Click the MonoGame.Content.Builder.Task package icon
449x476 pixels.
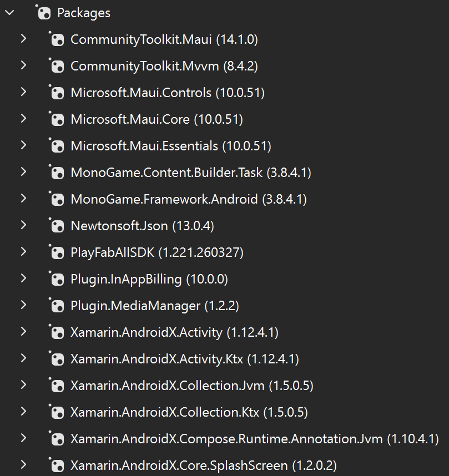tap(57, 173)
